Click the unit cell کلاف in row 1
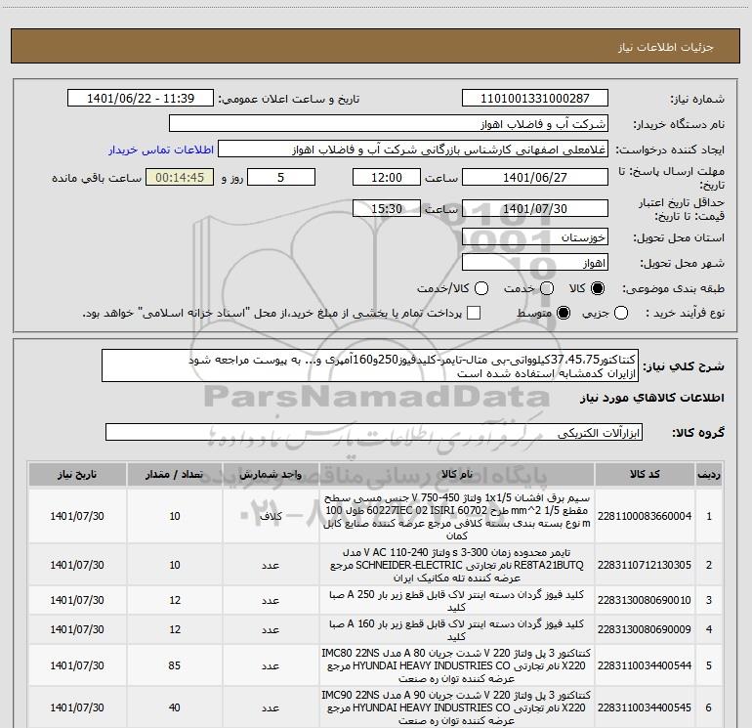752x728 pixels. [271, 516]
